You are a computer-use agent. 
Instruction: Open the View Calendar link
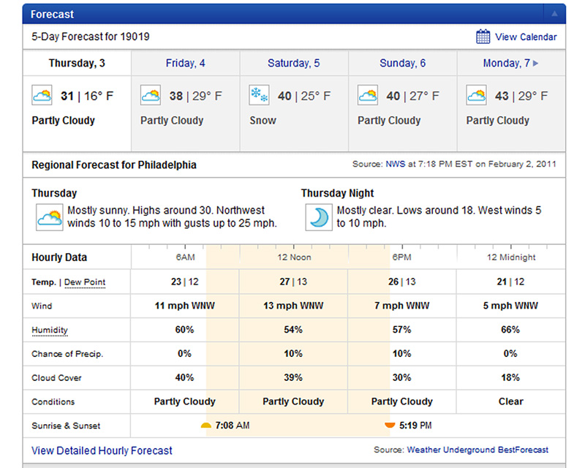point(525,37)
